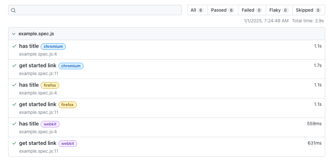Click the example.spec.js file header name
The height and width of the screenshot is (164, 333).
click(x=36, y=34)
